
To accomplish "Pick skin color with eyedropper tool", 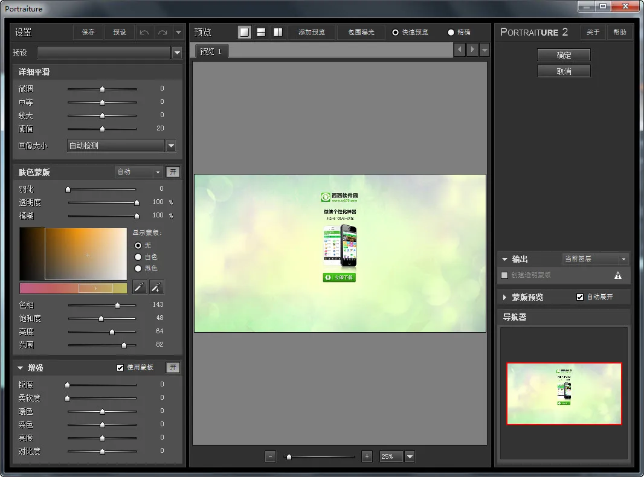I will coord(140,287).
